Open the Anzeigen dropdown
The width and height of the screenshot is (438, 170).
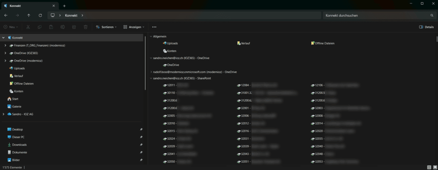(134, 27)
